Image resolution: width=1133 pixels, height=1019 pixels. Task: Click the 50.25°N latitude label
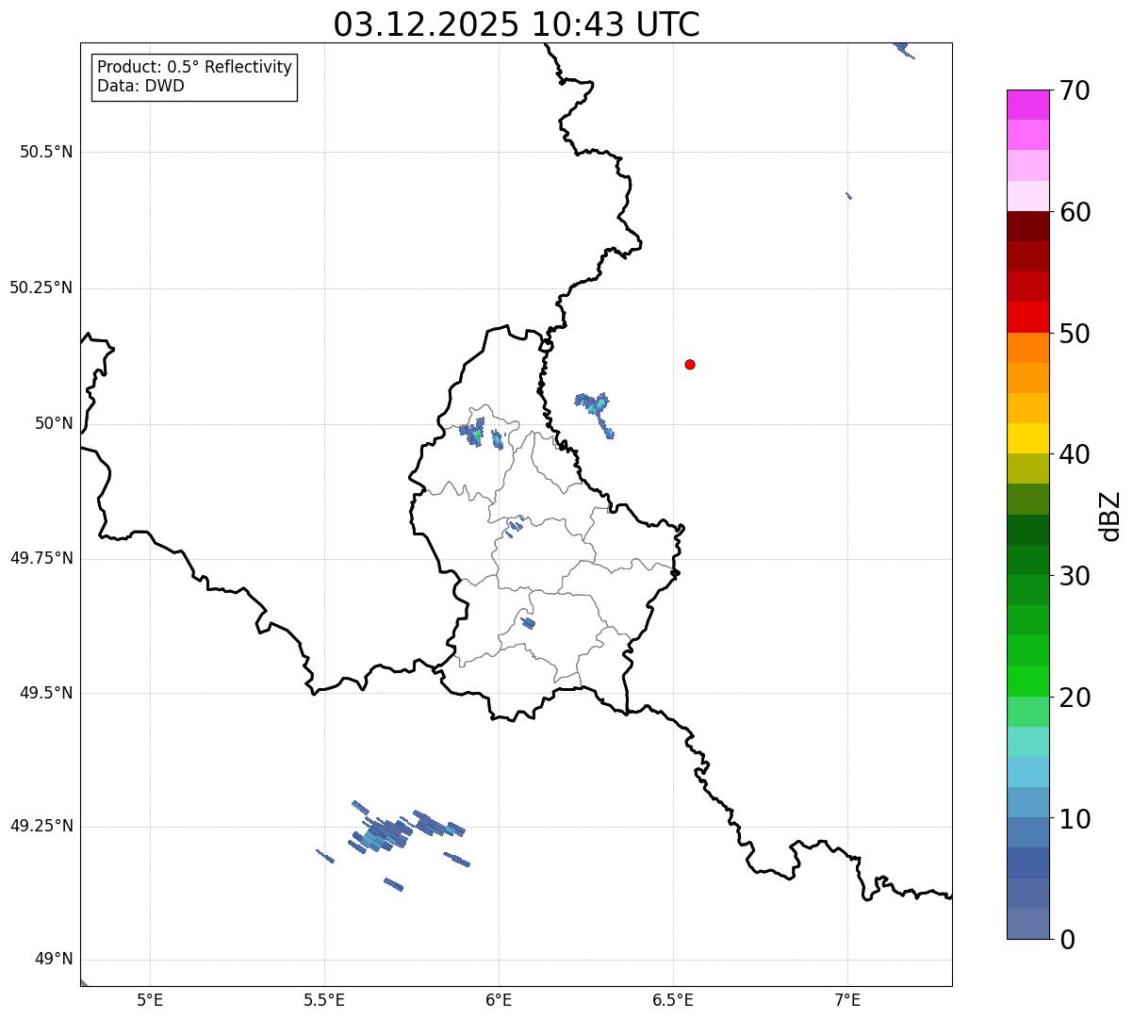41,288
